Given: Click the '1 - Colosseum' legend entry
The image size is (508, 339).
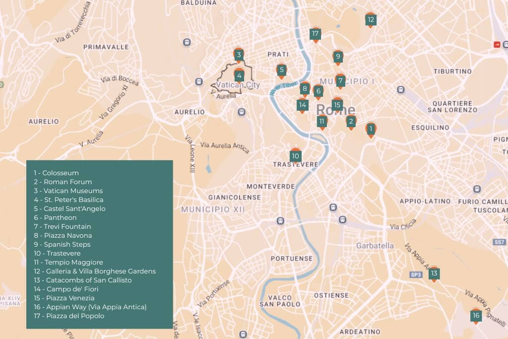Looking at the screenshot, I should [57, 173].
